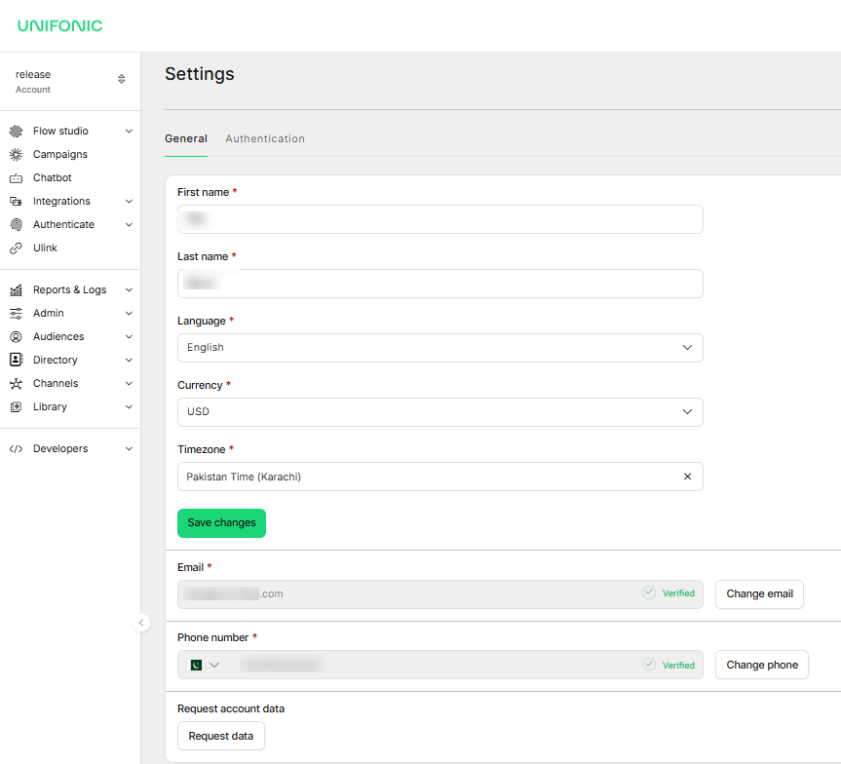Screen dimensions: 841x764
Task: Select the General settings tab
Action: [186, 139]
